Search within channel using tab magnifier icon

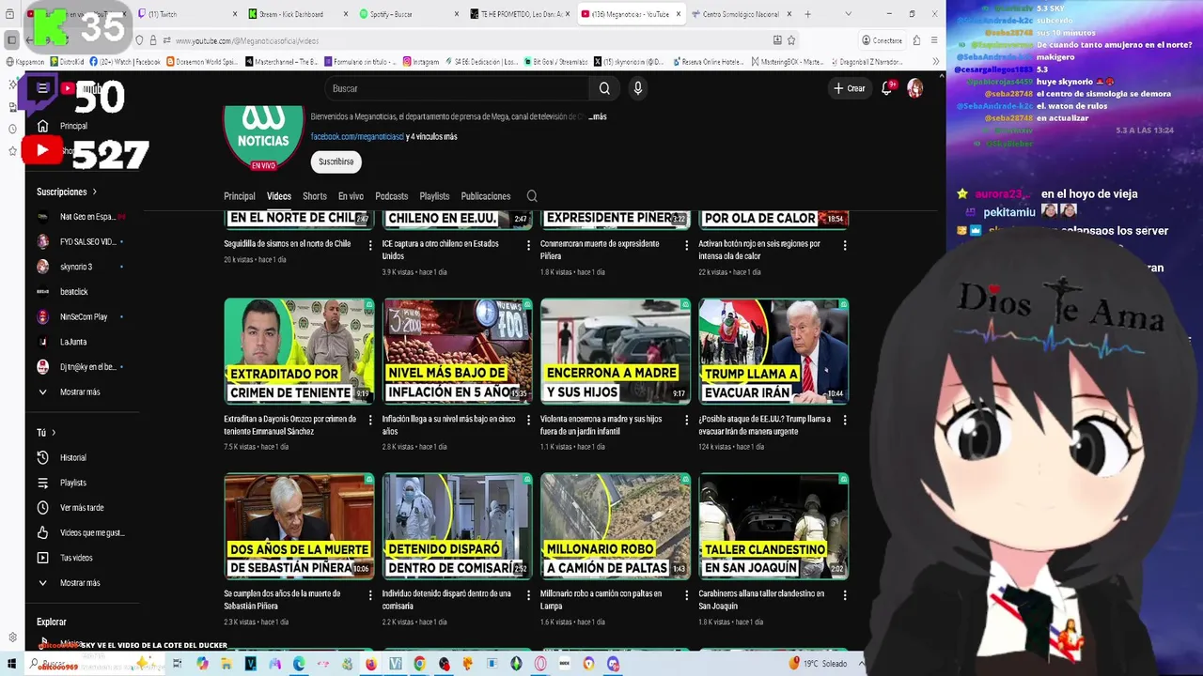[x=532, y=196]
